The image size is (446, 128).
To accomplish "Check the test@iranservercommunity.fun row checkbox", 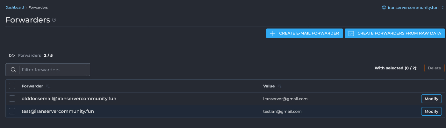I will click(12, 111).
